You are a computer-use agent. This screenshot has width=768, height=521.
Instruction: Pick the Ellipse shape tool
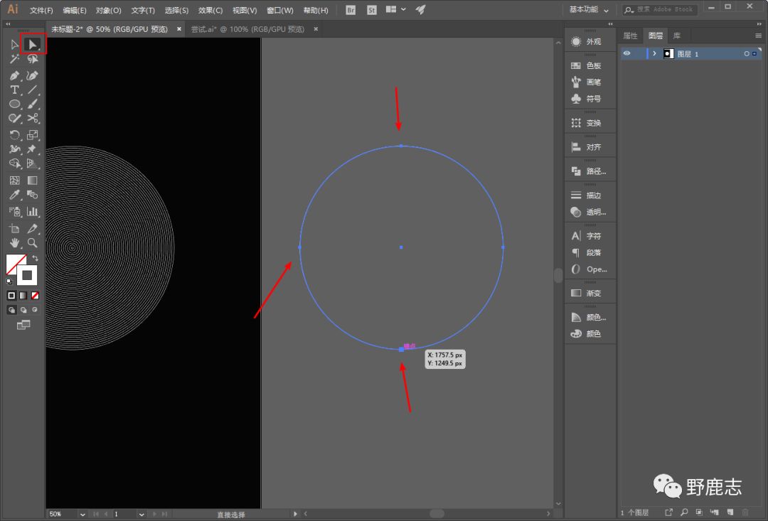click(x=14, y=104)
